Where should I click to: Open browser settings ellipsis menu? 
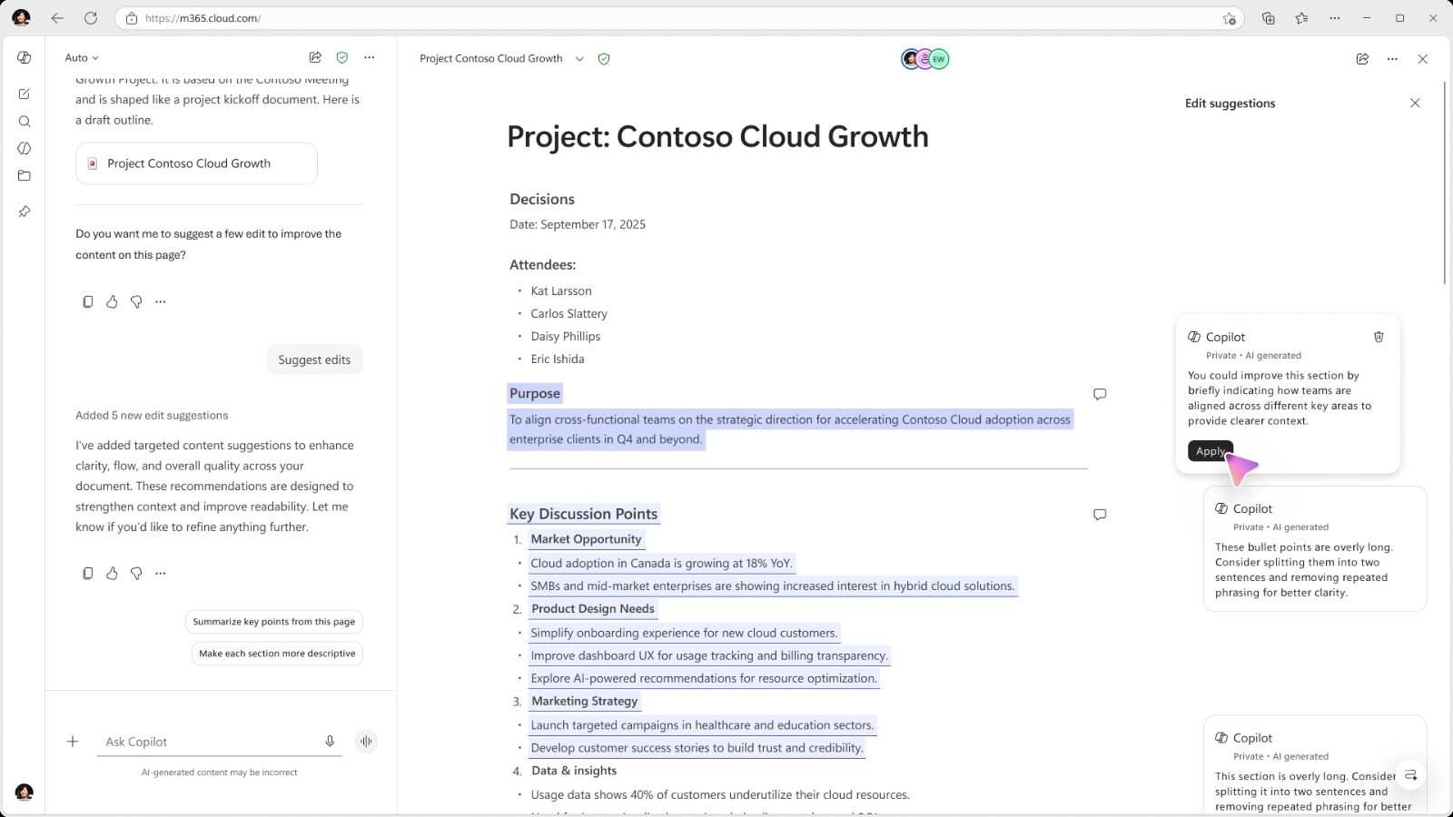coord(1334,18)
